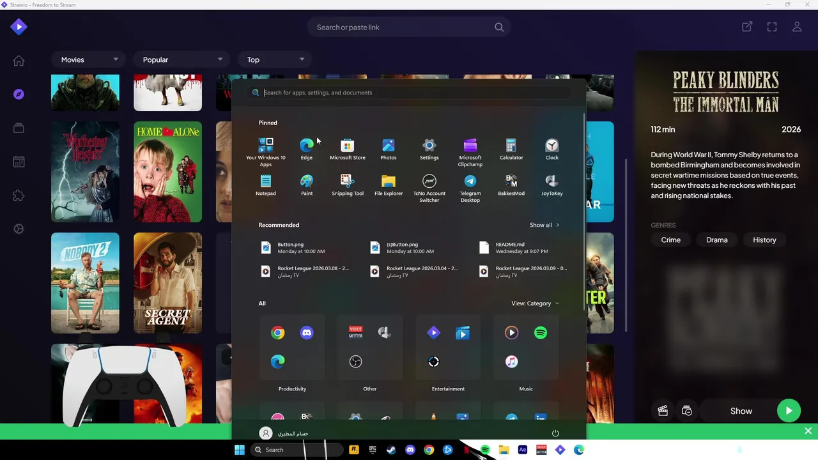The image size is (818, 460).
Task: Open Chrome in Productivity category
Action: click(x=277, y=333)
